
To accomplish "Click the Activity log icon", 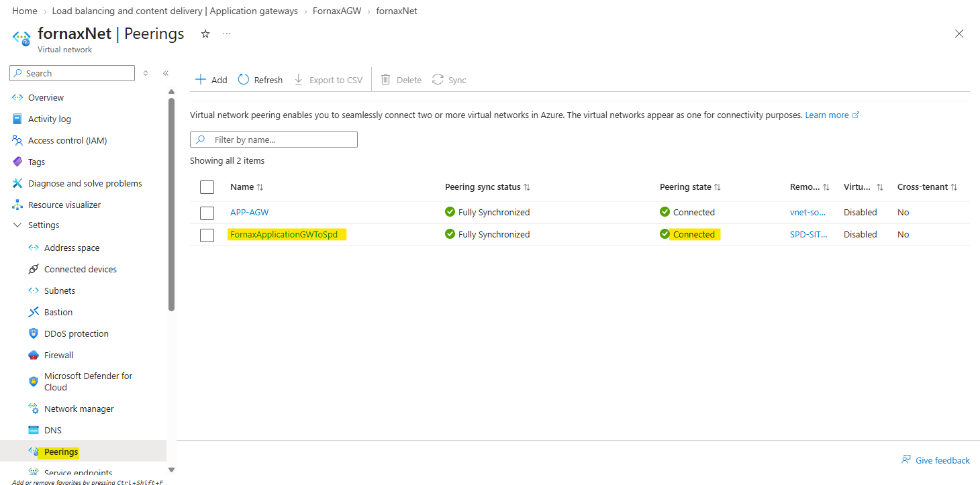I will point(17,119).
